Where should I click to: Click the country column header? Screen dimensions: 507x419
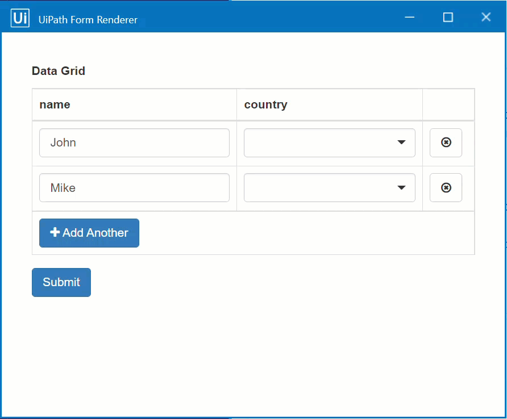click(x=265, y=104)
